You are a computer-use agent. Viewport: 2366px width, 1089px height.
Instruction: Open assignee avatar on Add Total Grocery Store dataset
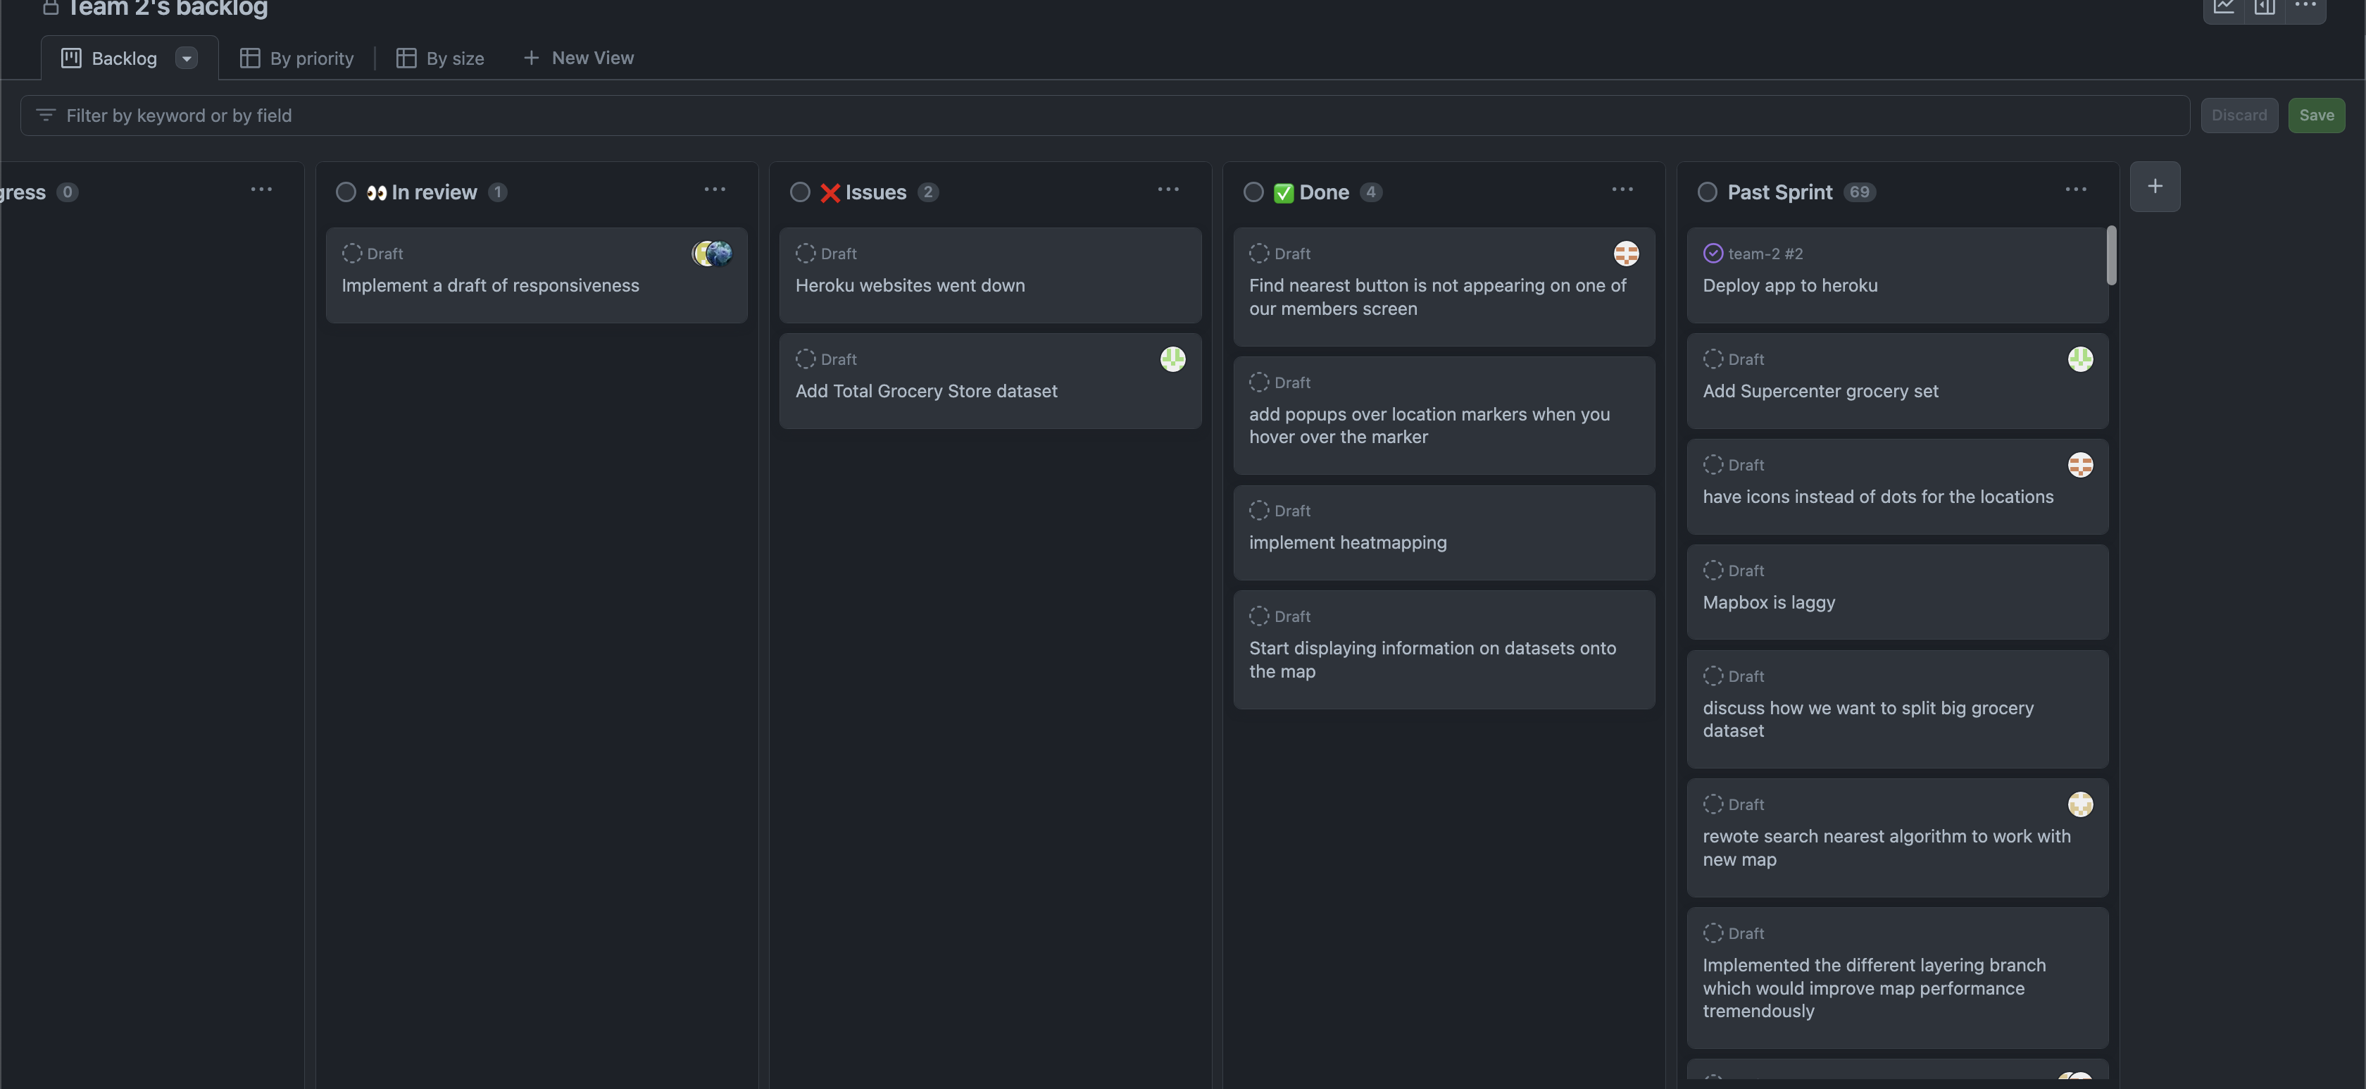click(x=1173, y=359)
